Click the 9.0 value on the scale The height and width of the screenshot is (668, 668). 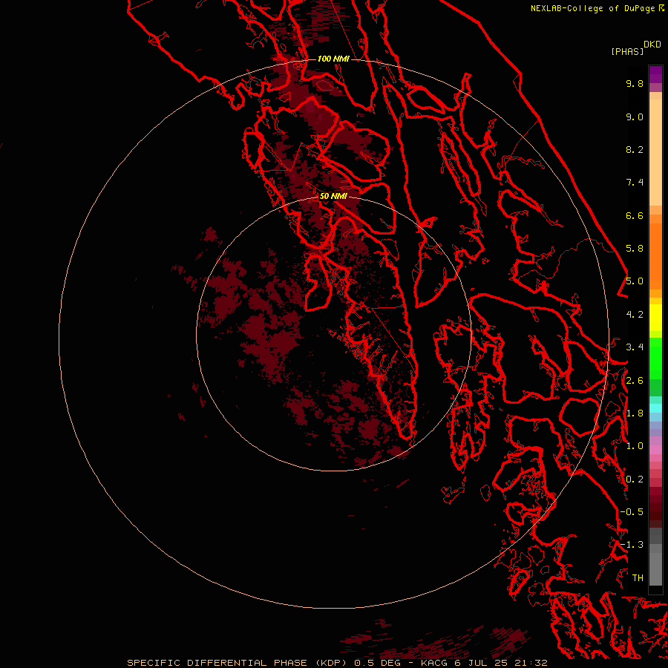pyautogui.click(x=635, y=117)
